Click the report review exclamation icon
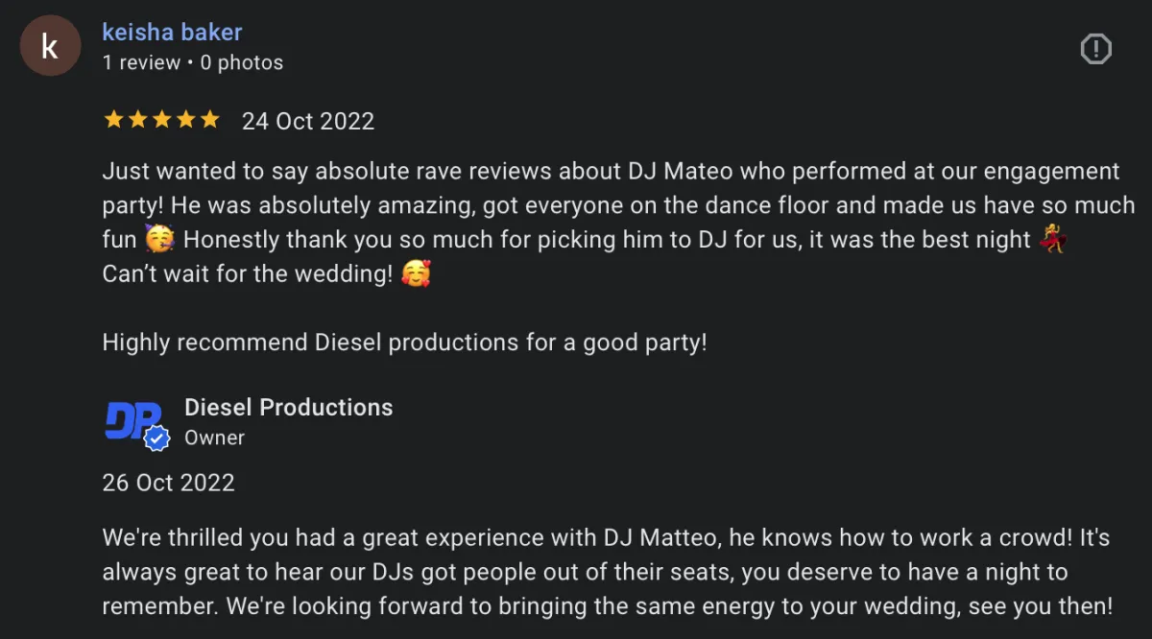This screenshot has width=1152, height=639. (x=1095, y=49)
